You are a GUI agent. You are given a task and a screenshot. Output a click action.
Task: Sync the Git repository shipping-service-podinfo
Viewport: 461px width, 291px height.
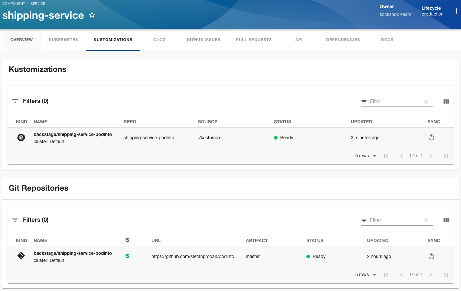pos(432,256)
